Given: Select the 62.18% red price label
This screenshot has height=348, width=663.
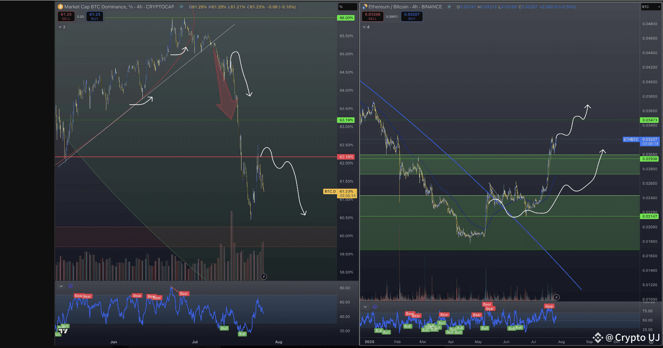Looking at the screenshot, I should pos(346,157).
